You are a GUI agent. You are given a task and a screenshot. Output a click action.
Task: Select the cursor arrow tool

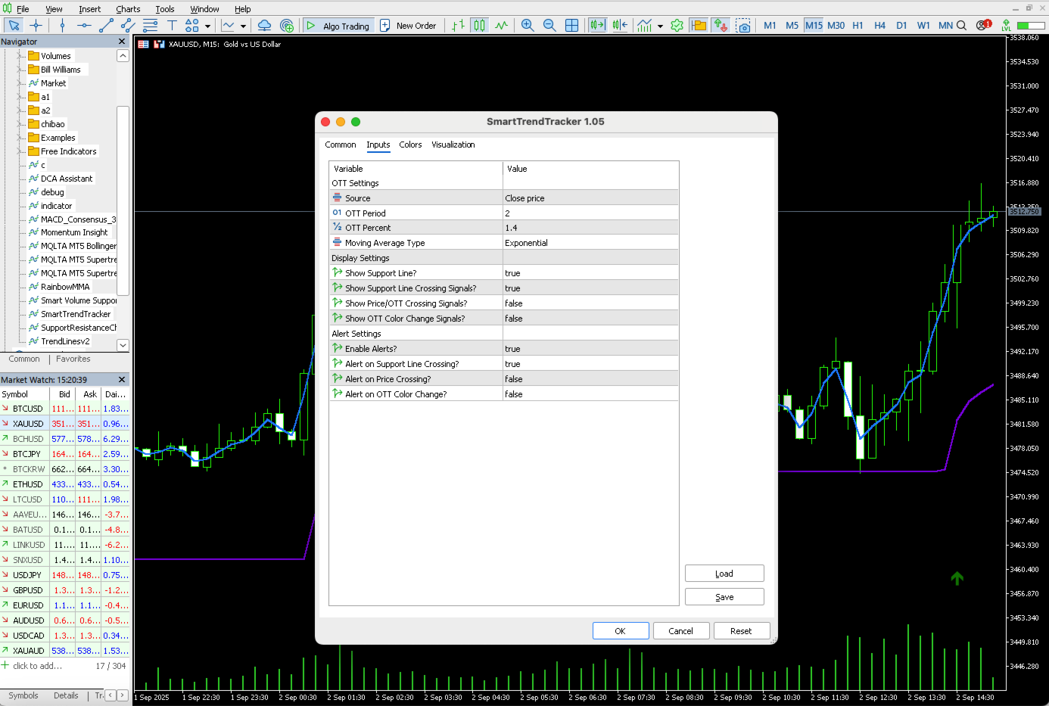coord(14,25)
